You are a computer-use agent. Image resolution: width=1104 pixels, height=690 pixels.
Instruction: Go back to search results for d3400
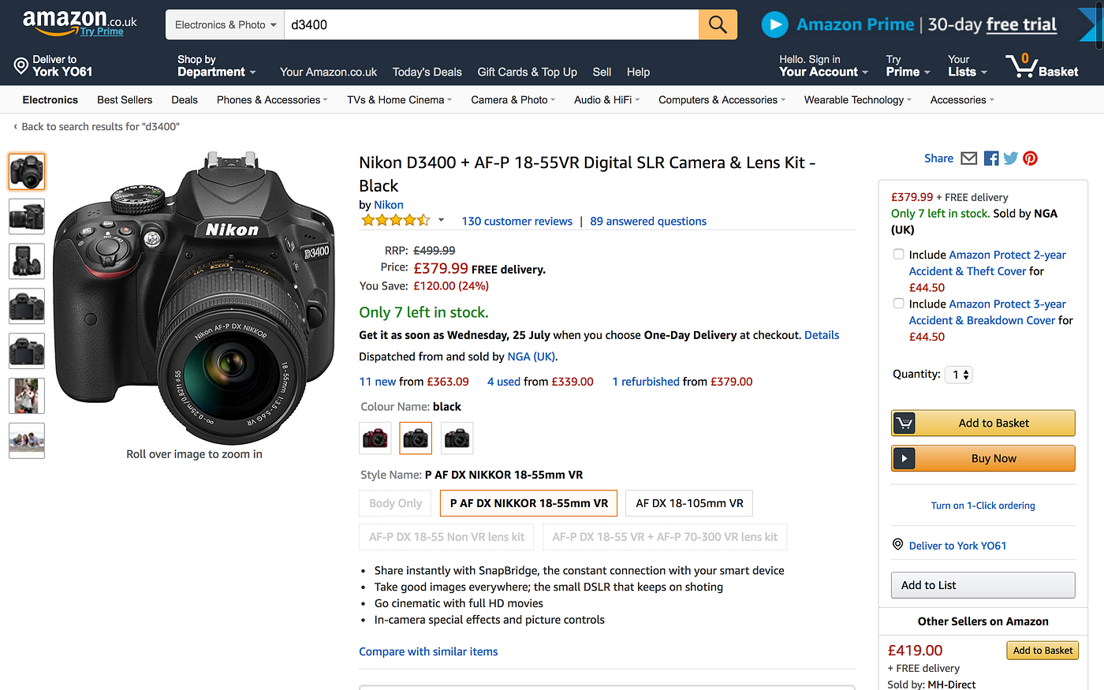(x=96, y=127)
